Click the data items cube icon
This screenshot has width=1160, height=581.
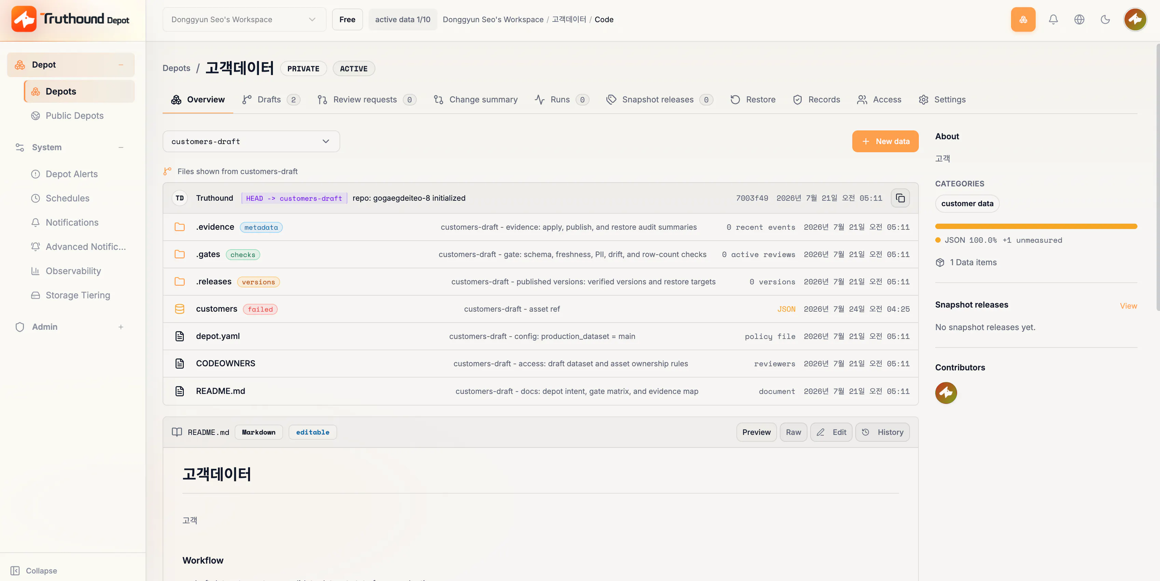pos(940,263)
